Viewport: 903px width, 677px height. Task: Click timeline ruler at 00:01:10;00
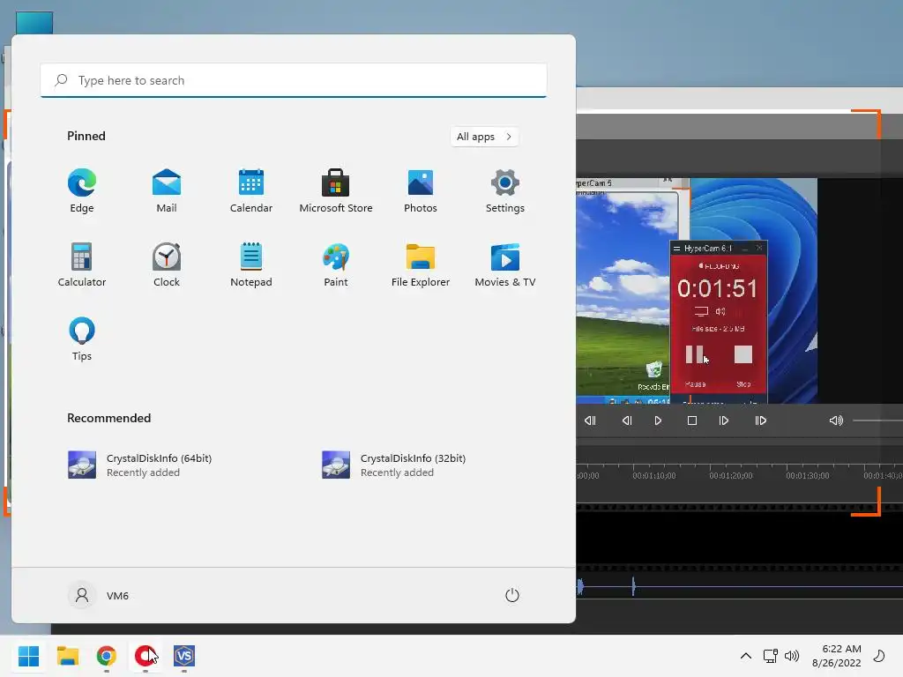[654, 475]
